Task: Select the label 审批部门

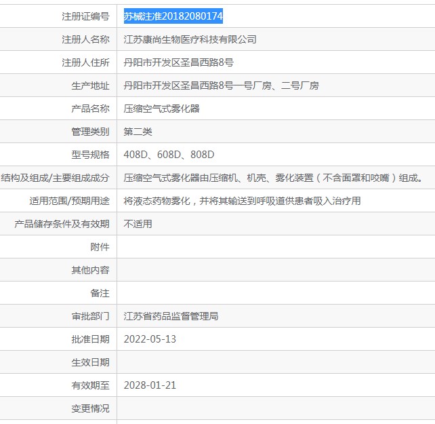Action: 90,316
